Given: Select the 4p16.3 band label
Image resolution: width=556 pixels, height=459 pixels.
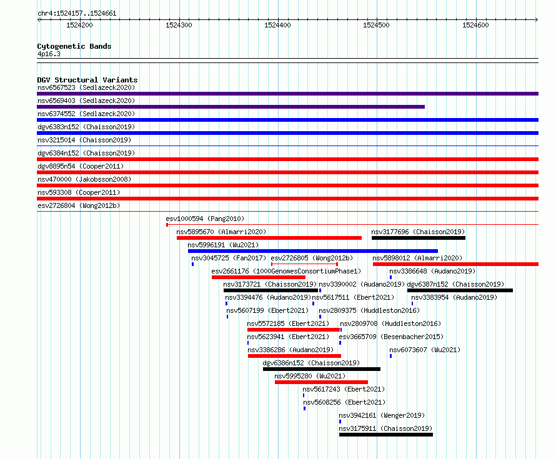Looking at the screenshot, I should 49,54.
